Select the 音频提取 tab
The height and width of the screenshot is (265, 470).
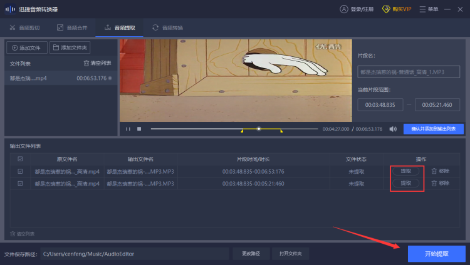pos(120,28)
